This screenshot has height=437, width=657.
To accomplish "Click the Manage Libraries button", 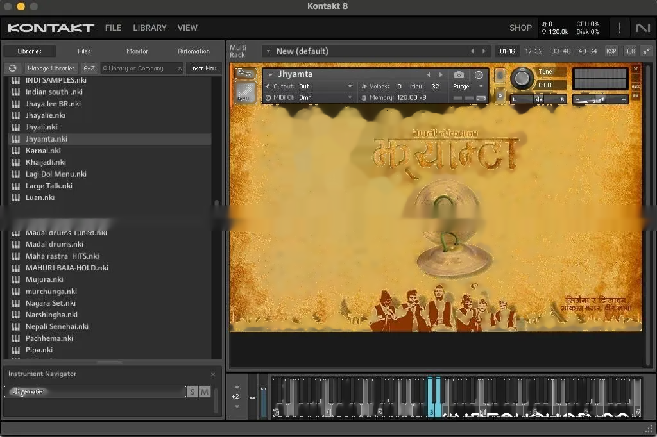I will coord(51,68).
